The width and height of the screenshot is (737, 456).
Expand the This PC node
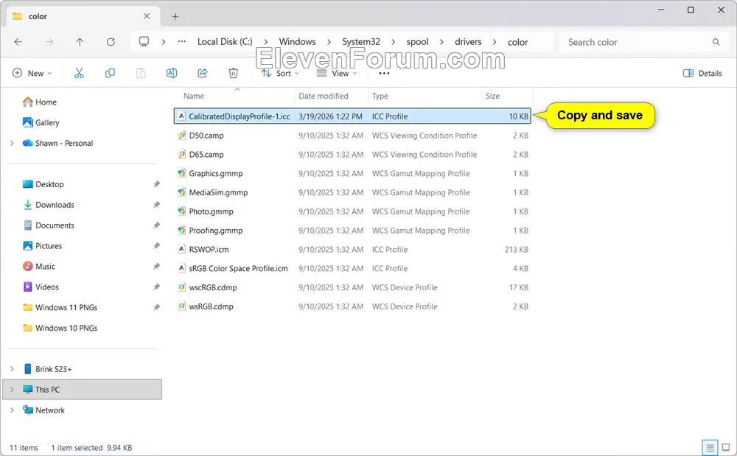[x=12, y=390]
